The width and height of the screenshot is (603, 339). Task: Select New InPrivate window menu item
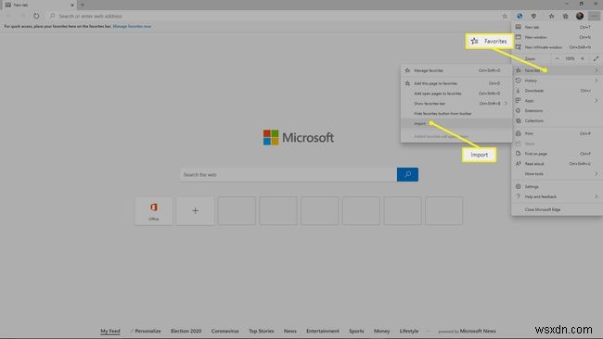[557, 47]
